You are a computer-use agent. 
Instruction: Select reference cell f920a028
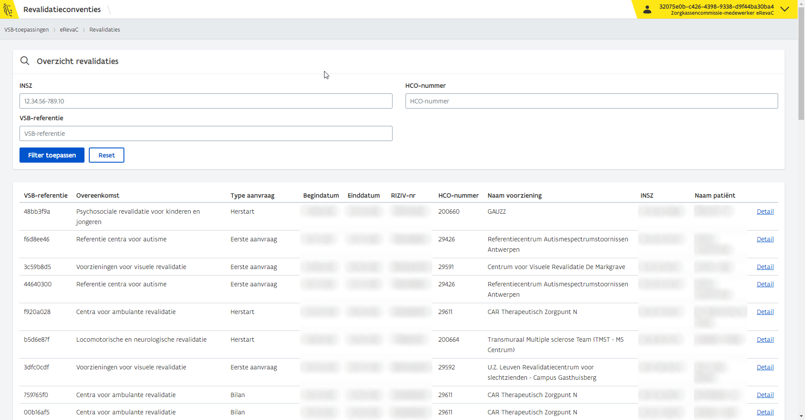coord(37,312)
